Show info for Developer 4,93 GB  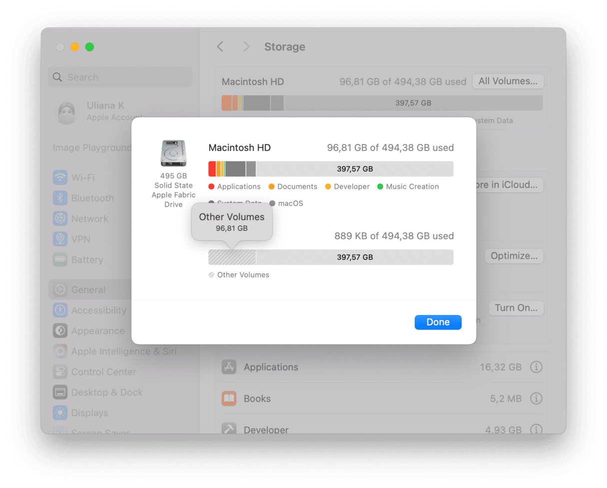click(536, 430)
